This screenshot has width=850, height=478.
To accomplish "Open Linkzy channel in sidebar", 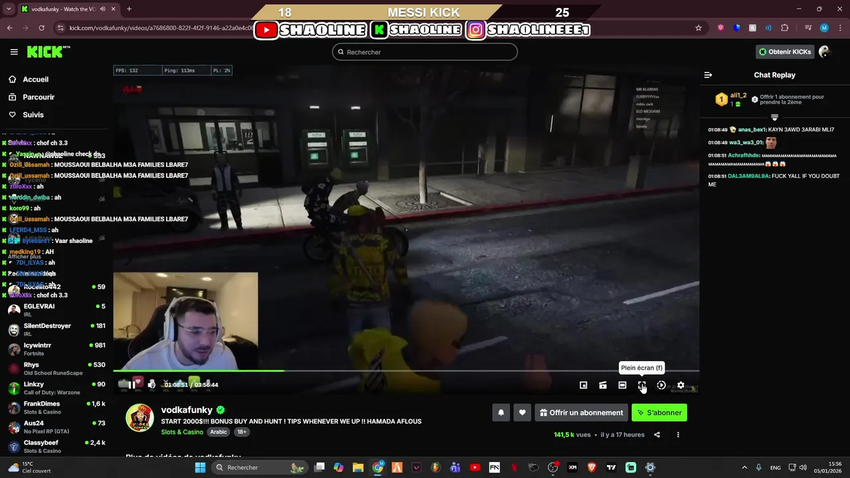I will click(x=56, y=388).
